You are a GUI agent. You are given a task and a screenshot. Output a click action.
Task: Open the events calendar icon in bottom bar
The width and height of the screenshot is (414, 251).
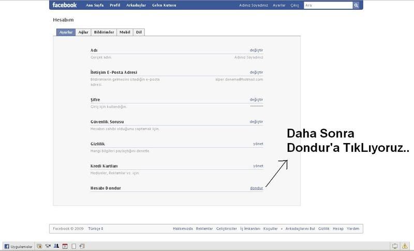tap(65, 246)
